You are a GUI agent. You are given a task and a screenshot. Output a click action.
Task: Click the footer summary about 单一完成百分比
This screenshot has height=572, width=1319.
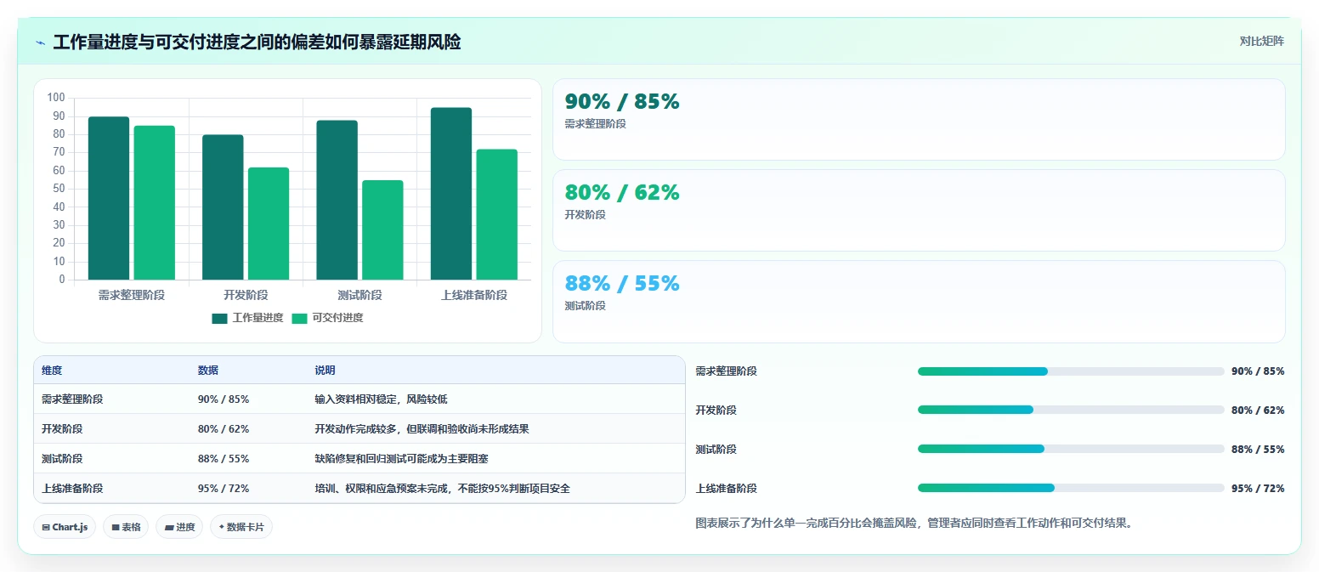coord(914,523)
